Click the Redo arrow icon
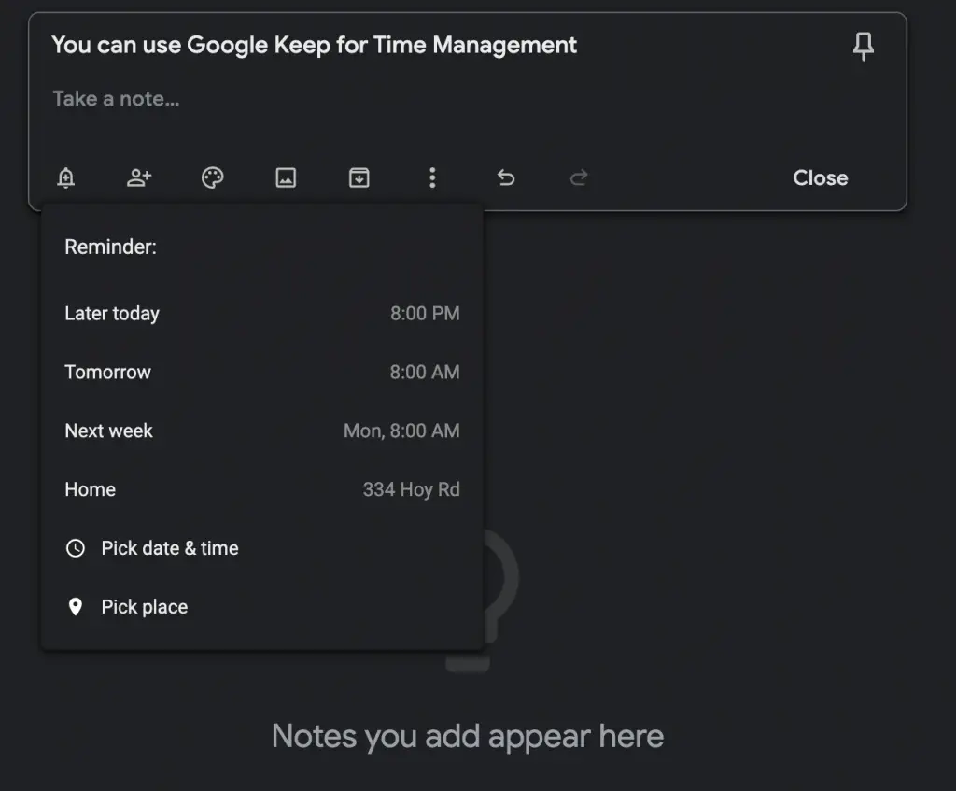 click(579, 177)
